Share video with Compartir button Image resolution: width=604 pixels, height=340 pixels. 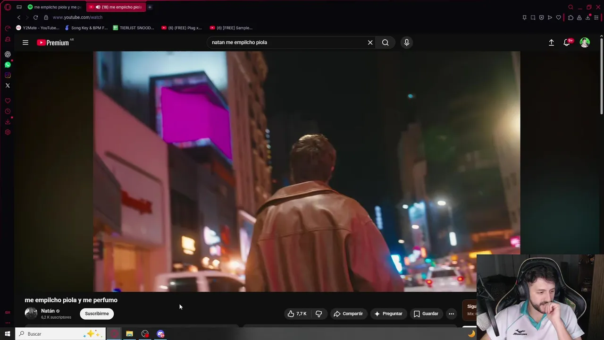click(348, 314)
